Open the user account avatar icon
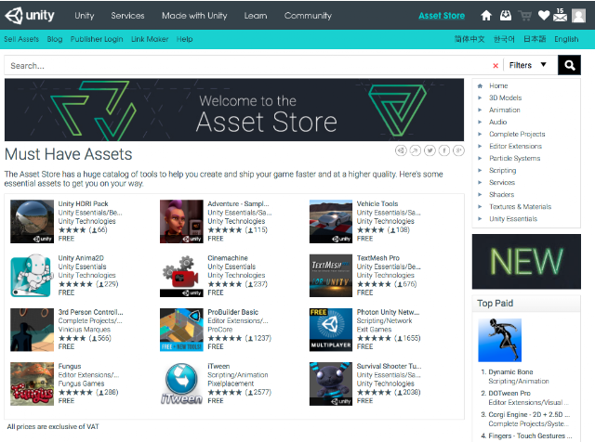595x442 pixels. (578, 16)
